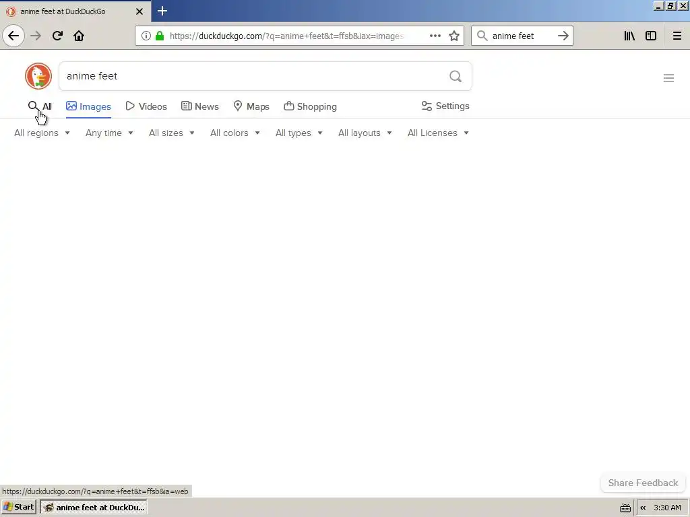Click the forward navigation arrow
This screenshot has width=690, height=517.
[x=36, y=36]
